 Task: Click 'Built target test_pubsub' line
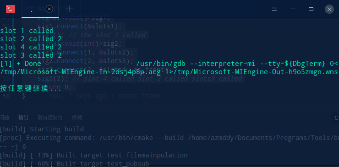pos(75,164)
